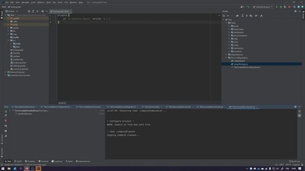Open the run configuration dropdown setupWorkspace
This screenshot has height=171, width=305.
coord(263,7)
